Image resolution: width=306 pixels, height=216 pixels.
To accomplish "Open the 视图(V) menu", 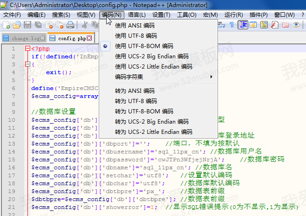I will [86, 15].
